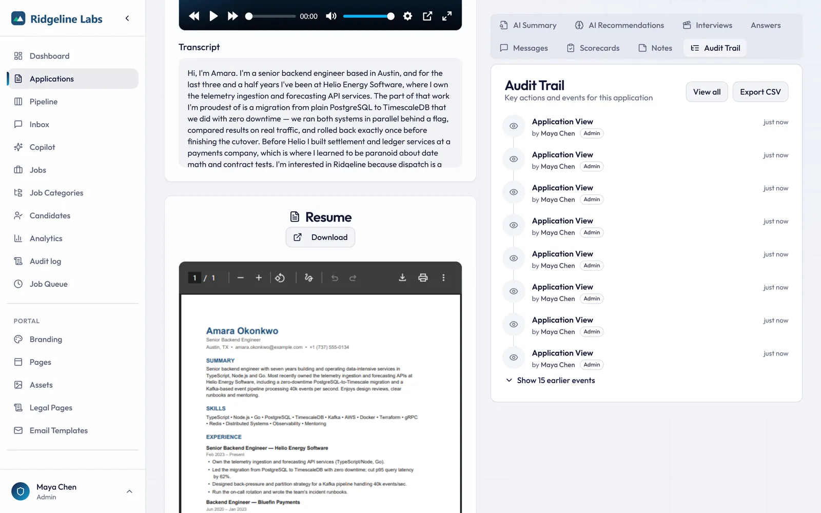
Task: Zoom out the PDF viewer
Action: [x=240, y=278]
